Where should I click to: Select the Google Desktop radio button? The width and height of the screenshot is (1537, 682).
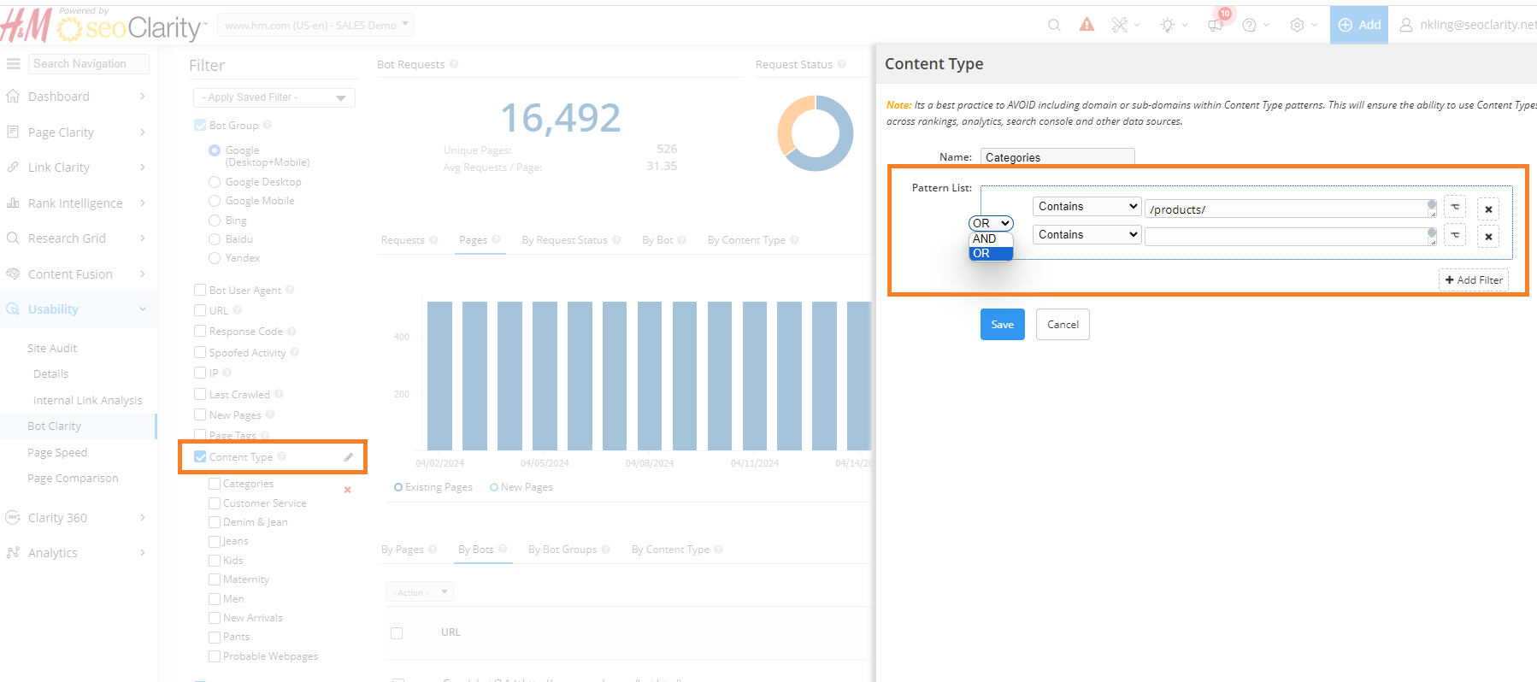pos(215,182)
